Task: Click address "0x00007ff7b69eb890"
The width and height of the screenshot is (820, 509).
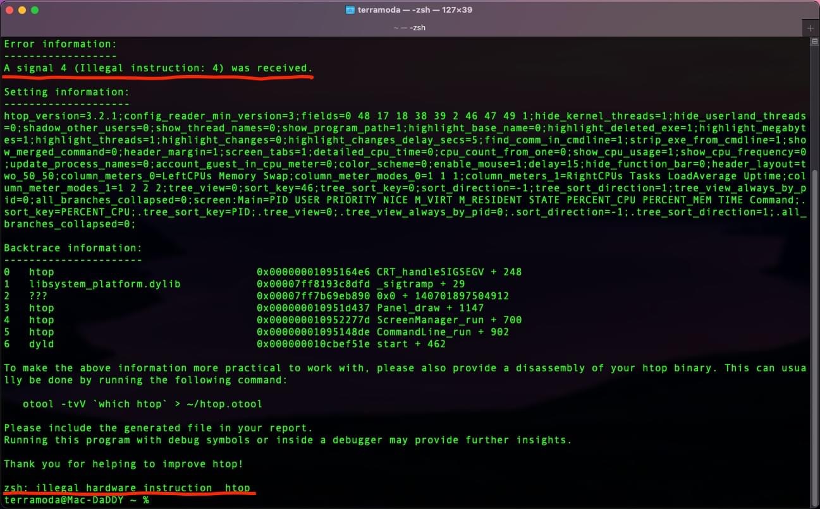Action: pyautogui.click(x=313, y=296)
